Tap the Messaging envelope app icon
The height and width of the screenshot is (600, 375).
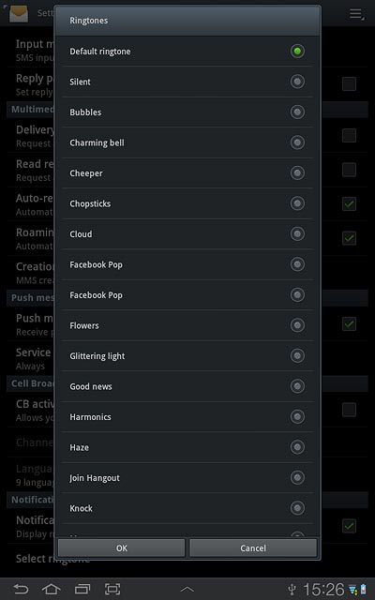click(19, 13)
